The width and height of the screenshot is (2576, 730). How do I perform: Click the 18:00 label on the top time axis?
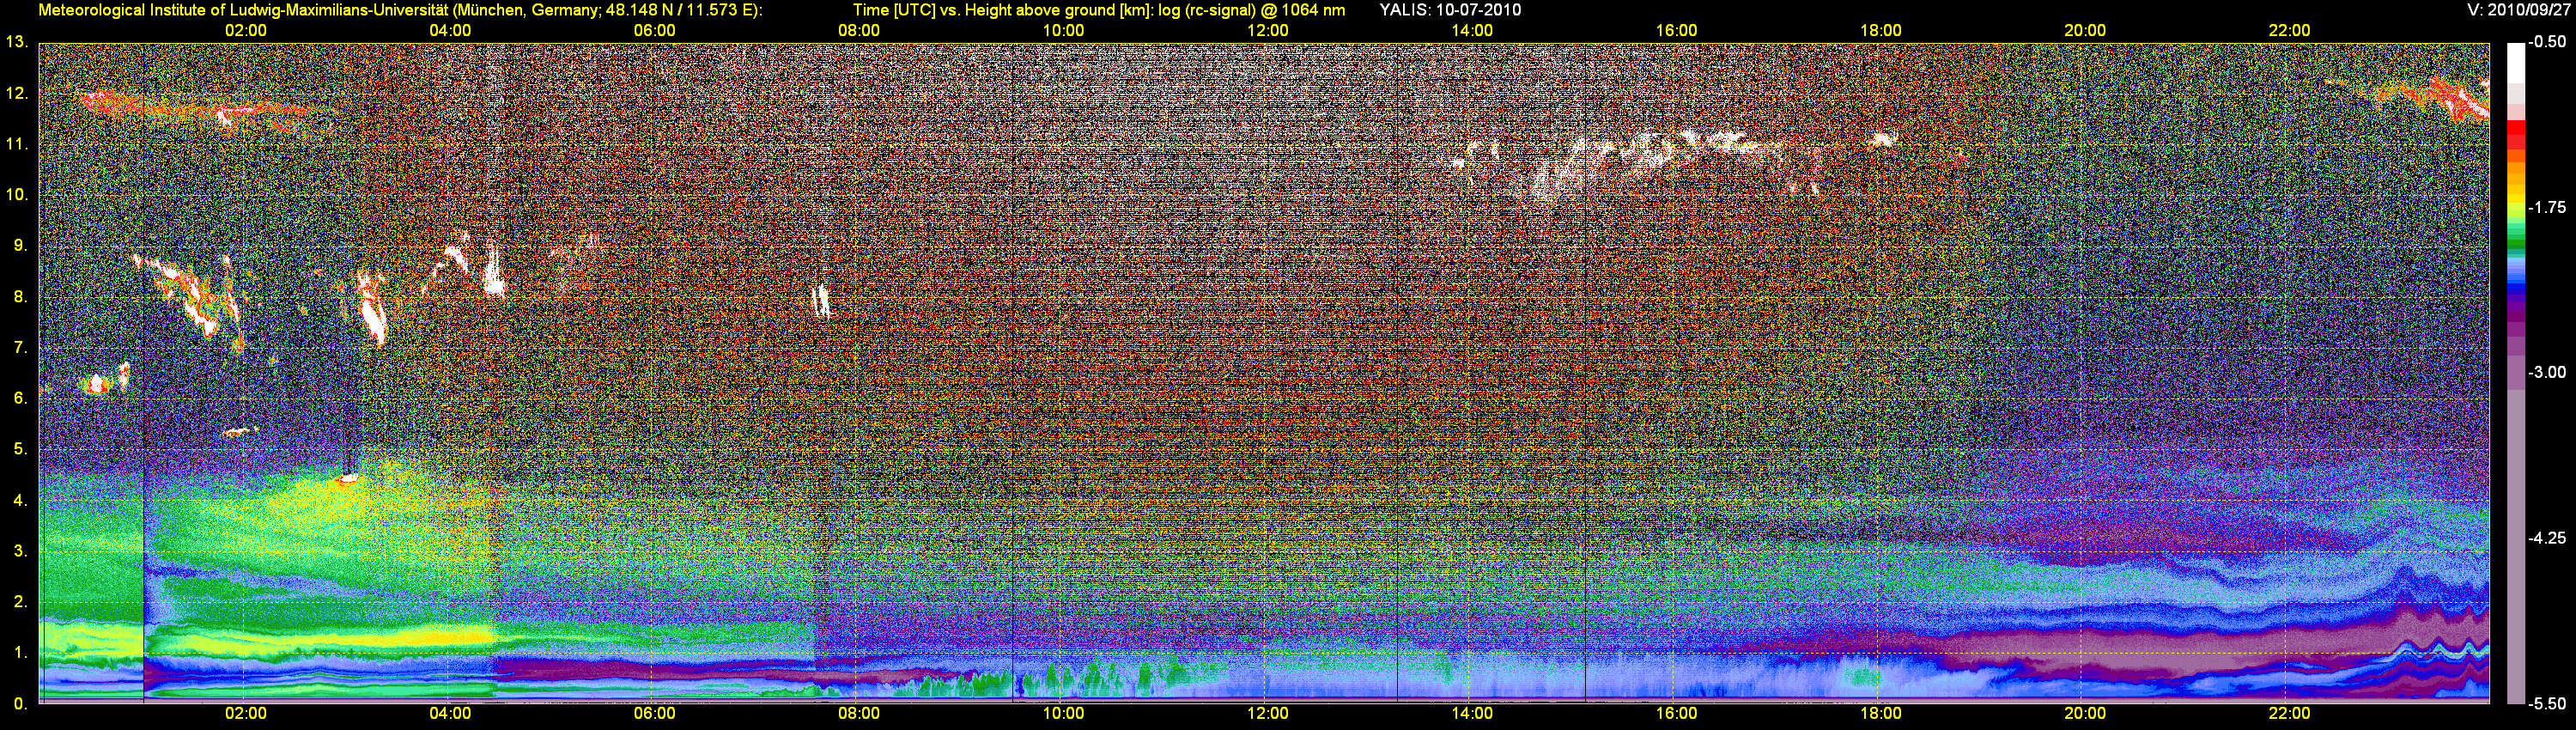coord(1881,31)
